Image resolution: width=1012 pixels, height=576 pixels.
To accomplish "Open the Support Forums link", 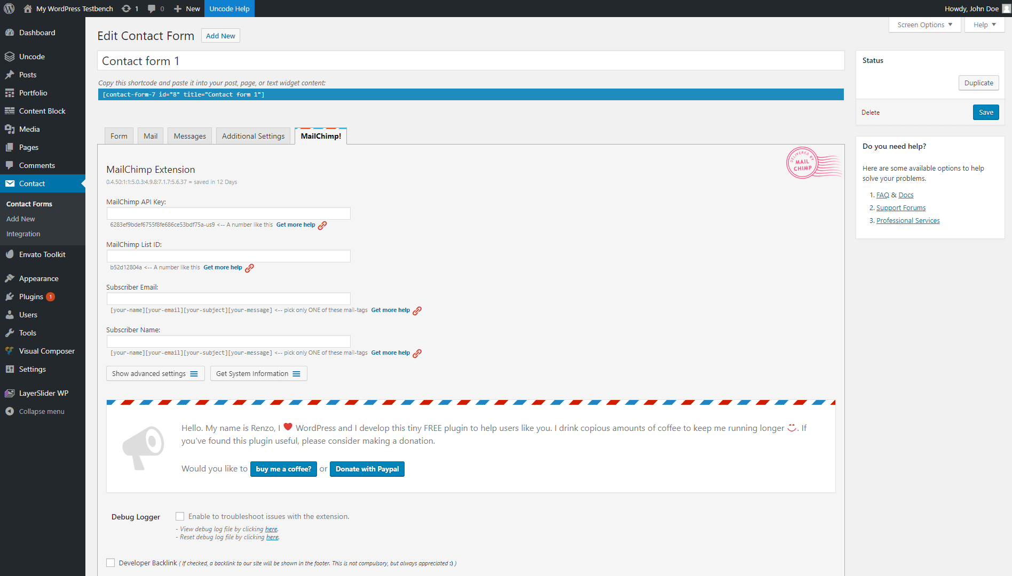I will [x=901, y=207].
